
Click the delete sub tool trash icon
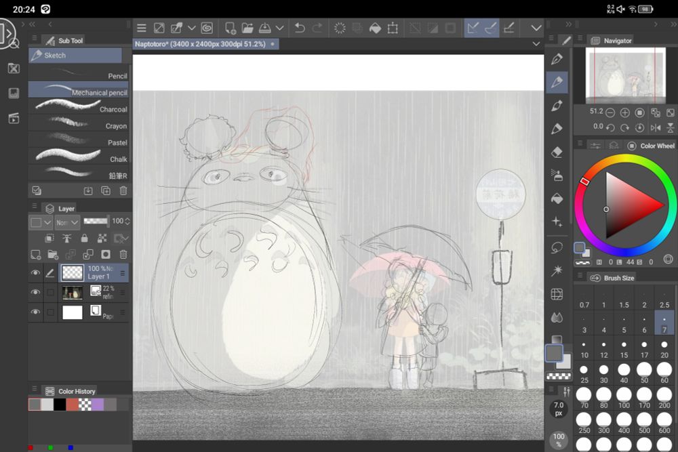123,190
